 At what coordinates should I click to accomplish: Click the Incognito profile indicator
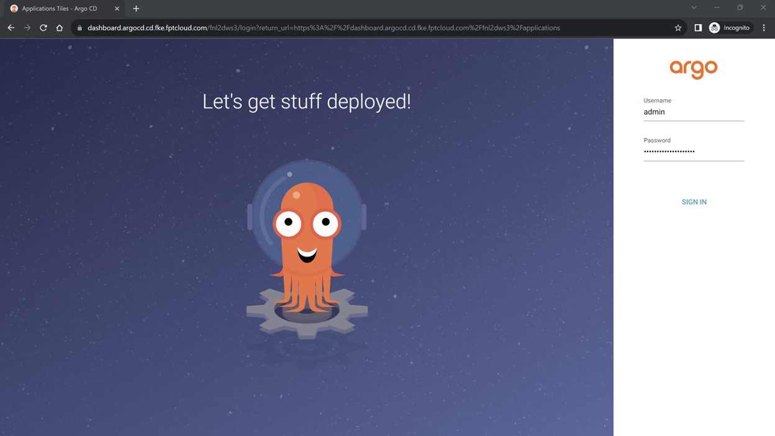click(730, 28)
